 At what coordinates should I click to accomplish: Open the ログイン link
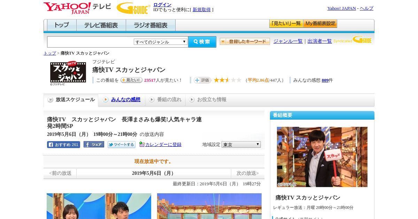pos(162,5)
